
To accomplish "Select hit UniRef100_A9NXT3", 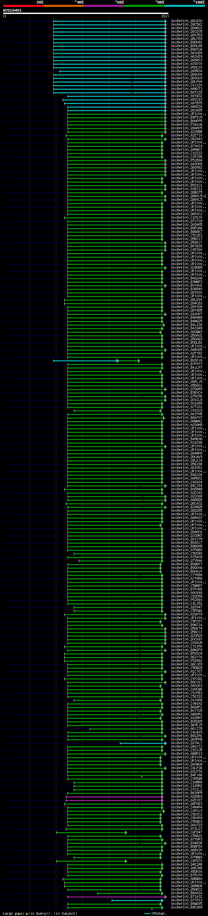I will (187, 89).
